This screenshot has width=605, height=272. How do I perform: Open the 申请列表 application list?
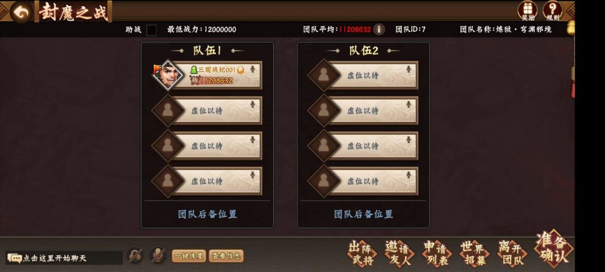pyautogui.click(x=436, y=254)
